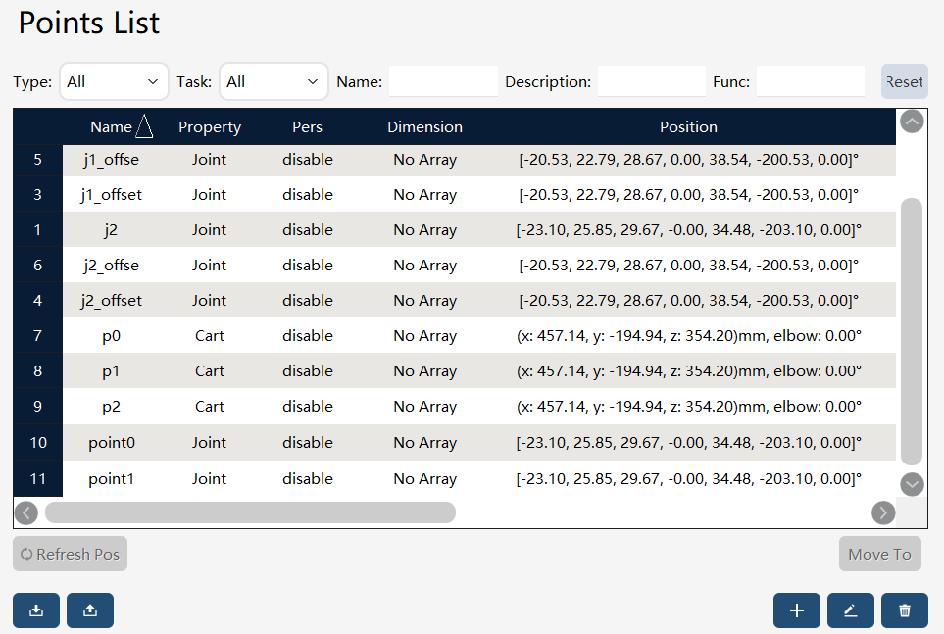Open the Task filter dropdown
Image resolution: width=944 pixels, height=634 pixels.
point(273,81)
